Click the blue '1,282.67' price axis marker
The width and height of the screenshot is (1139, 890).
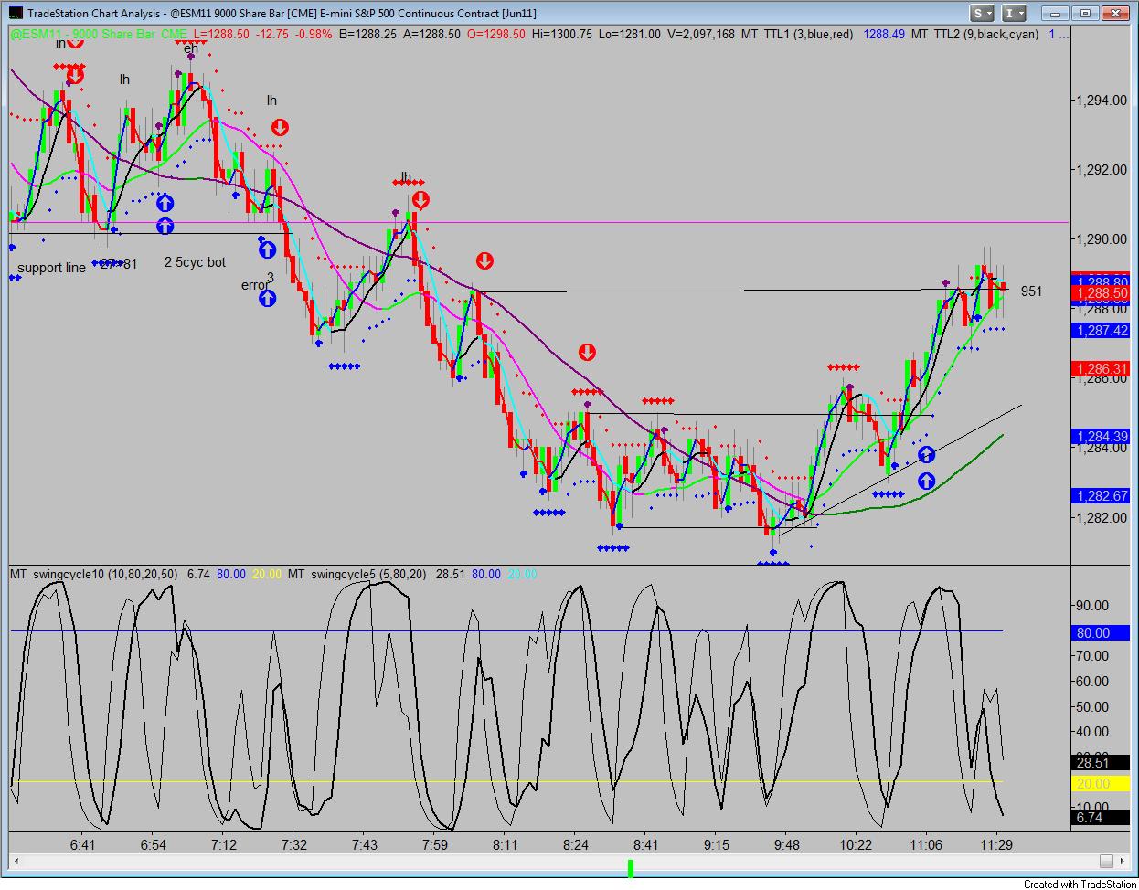[1102, 495]
